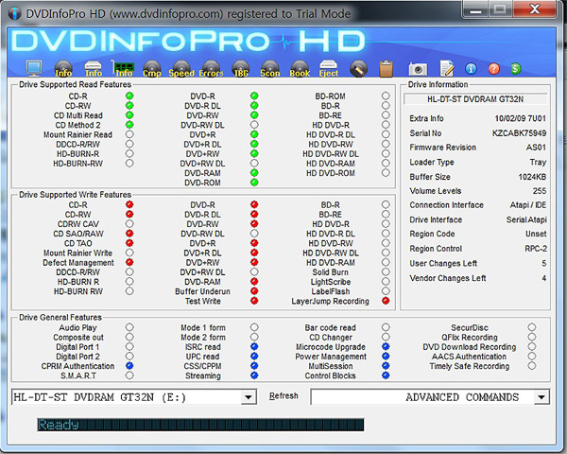Click the Volume Levels label

click(436, 191)
